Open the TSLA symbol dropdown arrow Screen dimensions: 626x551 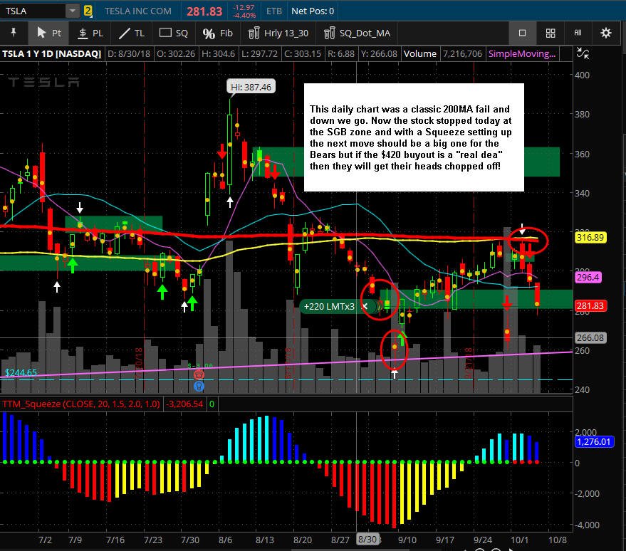[x=73, y=11]
